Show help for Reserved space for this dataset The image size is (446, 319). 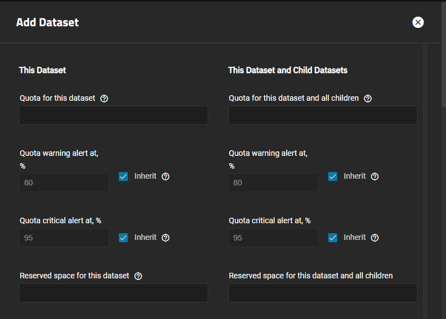pos(138,276)
